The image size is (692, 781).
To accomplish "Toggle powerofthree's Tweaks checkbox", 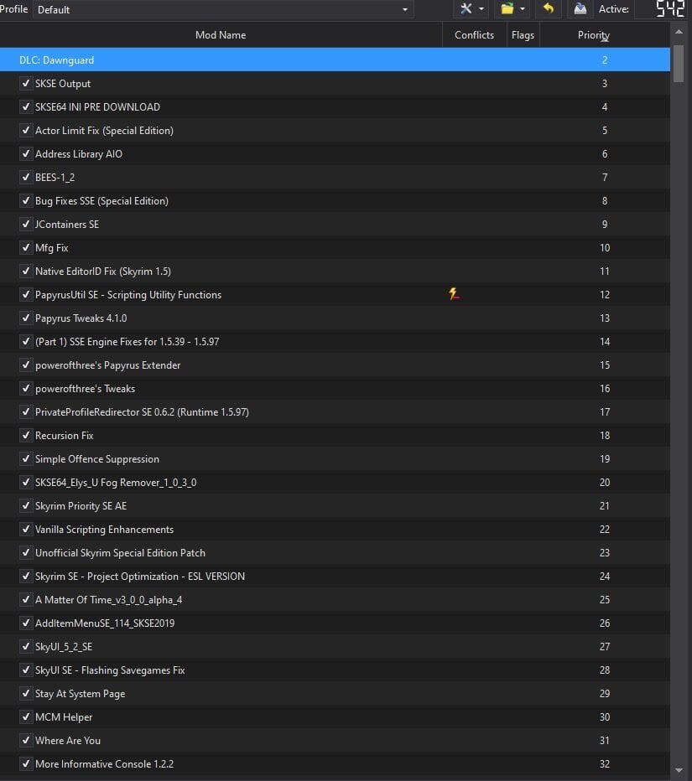I will coord(26,388).
